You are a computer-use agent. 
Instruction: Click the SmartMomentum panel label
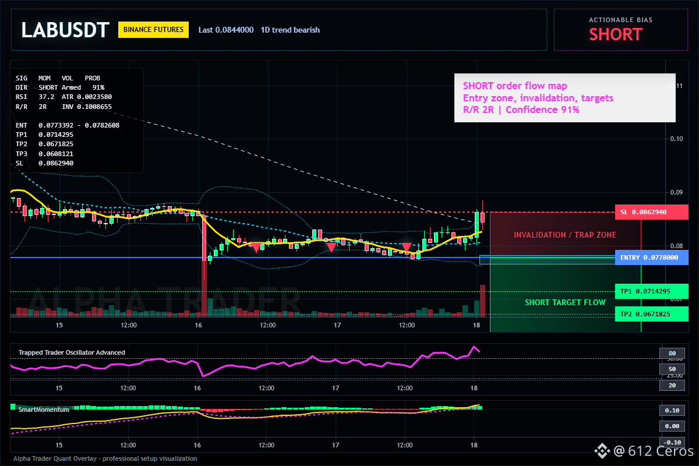point(44,409)
